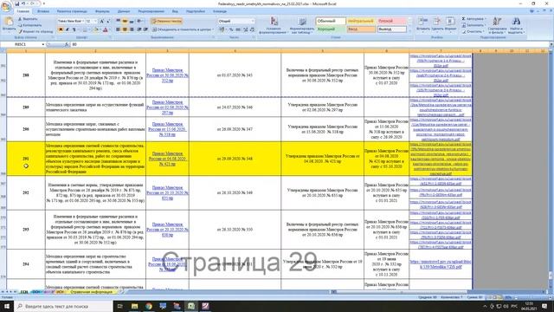Apply the Хороший cell style
The height and width of the screenshot is (312, 554).
[331, 29]
